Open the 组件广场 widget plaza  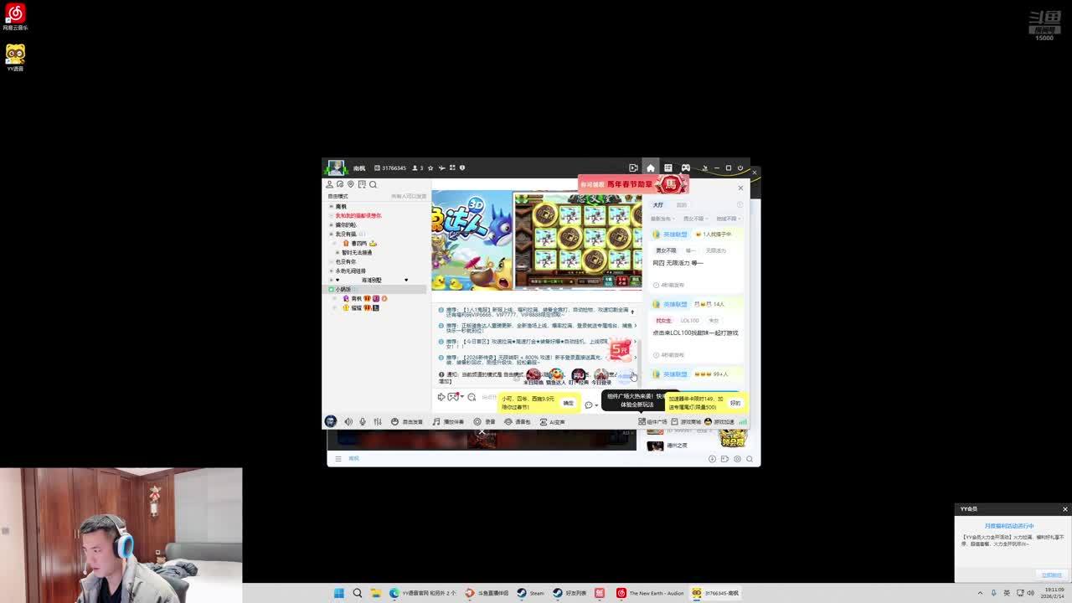click(x=652, y=421)
